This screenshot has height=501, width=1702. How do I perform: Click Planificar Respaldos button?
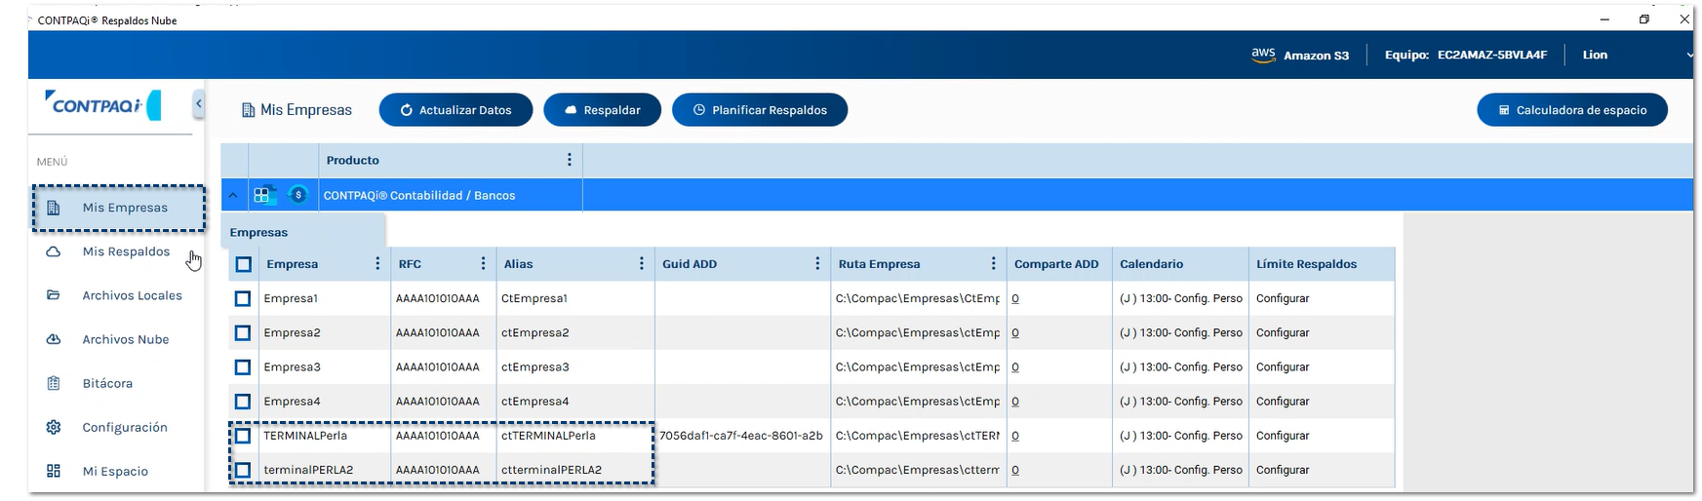pyautogui.click(x=760, y=110)
